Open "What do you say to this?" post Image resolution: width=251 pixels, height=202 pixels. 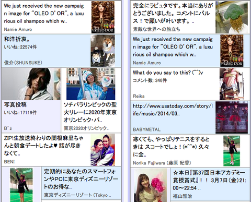click(168, 73)
